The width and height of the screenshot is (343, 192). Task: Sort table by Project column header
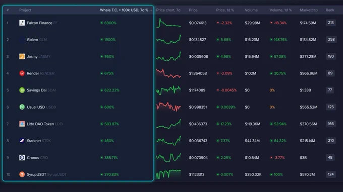tap(25, 10)
